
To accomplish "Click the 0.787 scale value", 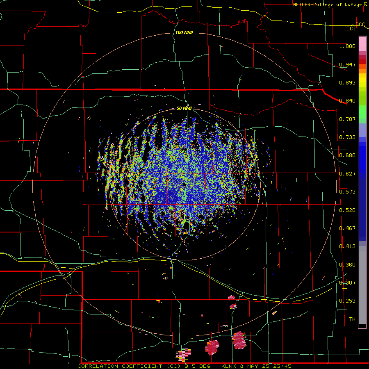I will [x=347, y=119].
